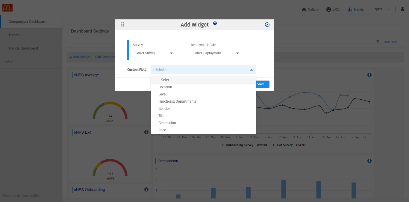Choose Level from Custom Field list
409x202 pixels.
[203, 94]
